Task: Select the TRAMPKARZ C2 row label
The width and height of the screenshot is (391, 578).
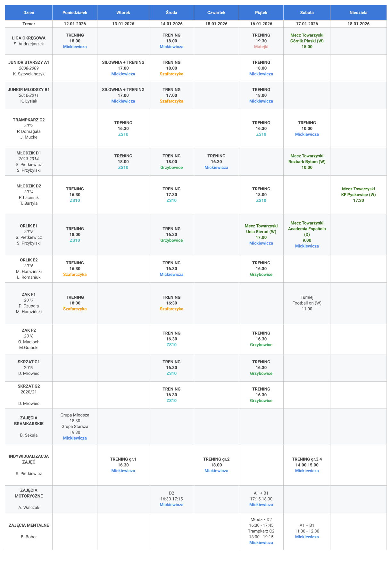Action: point(29,128)
